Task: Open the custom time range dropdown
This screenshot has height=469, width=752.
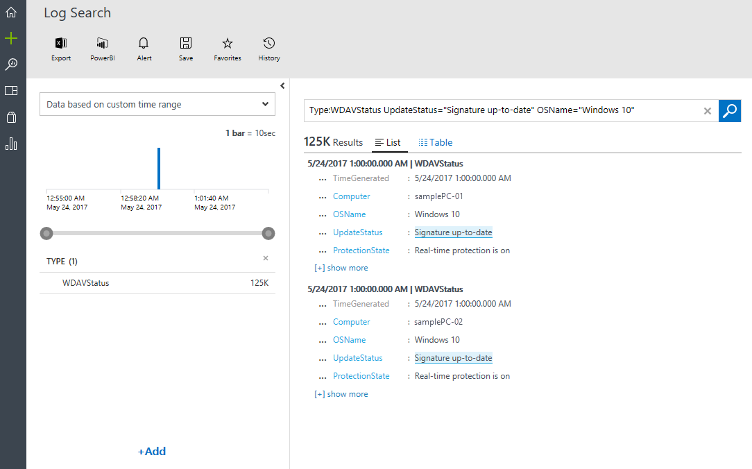Action: (157, 105)
